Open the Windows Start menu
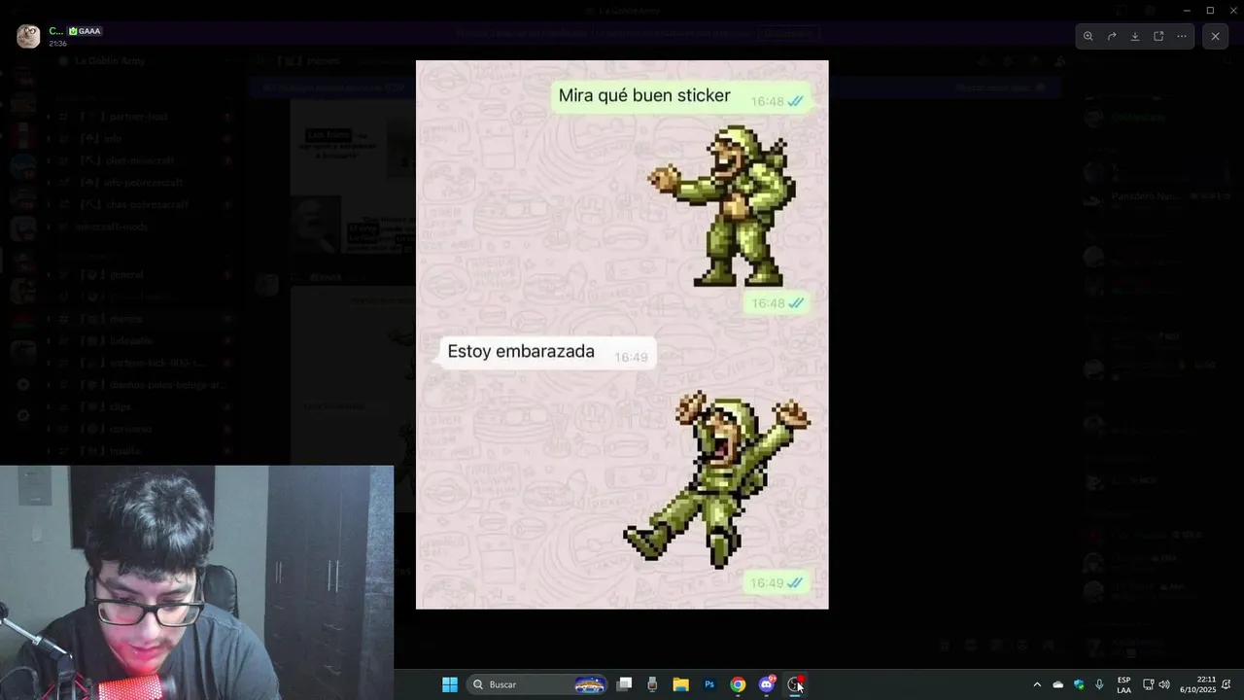The width and height of the screenshot is (1244, 700). pos(450,684)
